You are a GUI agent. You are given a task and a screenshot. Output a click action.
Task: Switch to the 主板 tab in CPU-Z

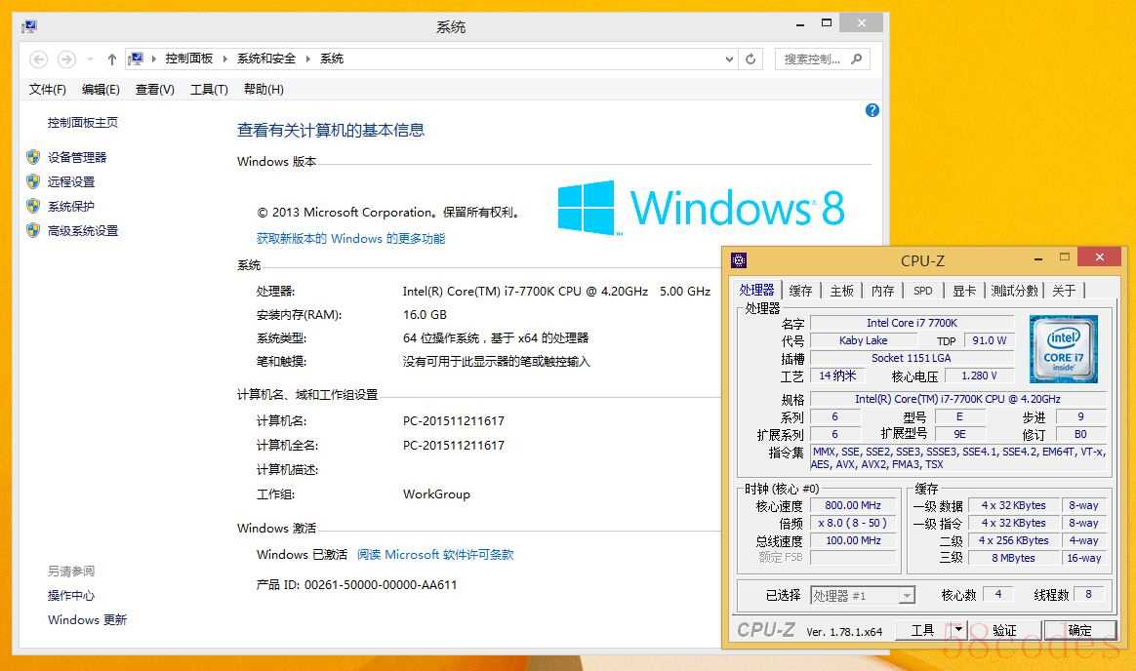(842, 291)
